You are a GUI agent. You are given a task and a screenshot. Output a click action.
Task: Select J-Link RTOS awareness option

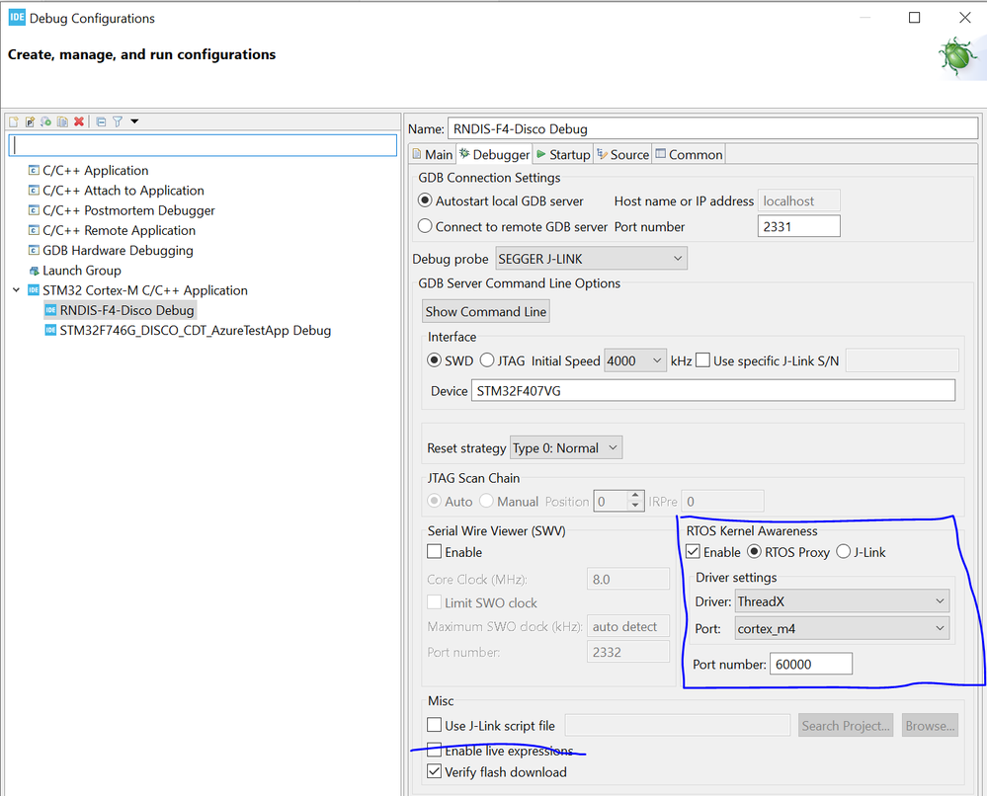pyautogui.click(x=843, y=552)
